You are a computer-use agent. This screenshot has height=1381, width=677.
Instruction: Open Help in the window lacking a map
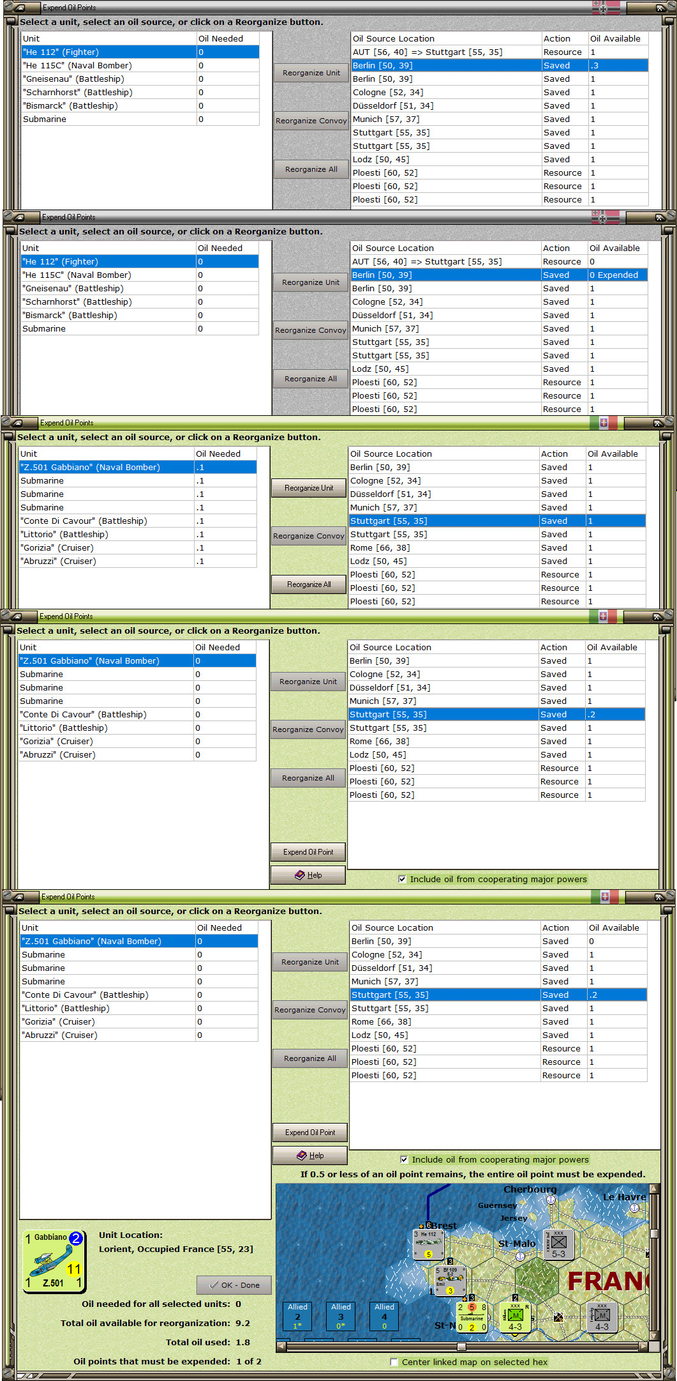point(308,874)
